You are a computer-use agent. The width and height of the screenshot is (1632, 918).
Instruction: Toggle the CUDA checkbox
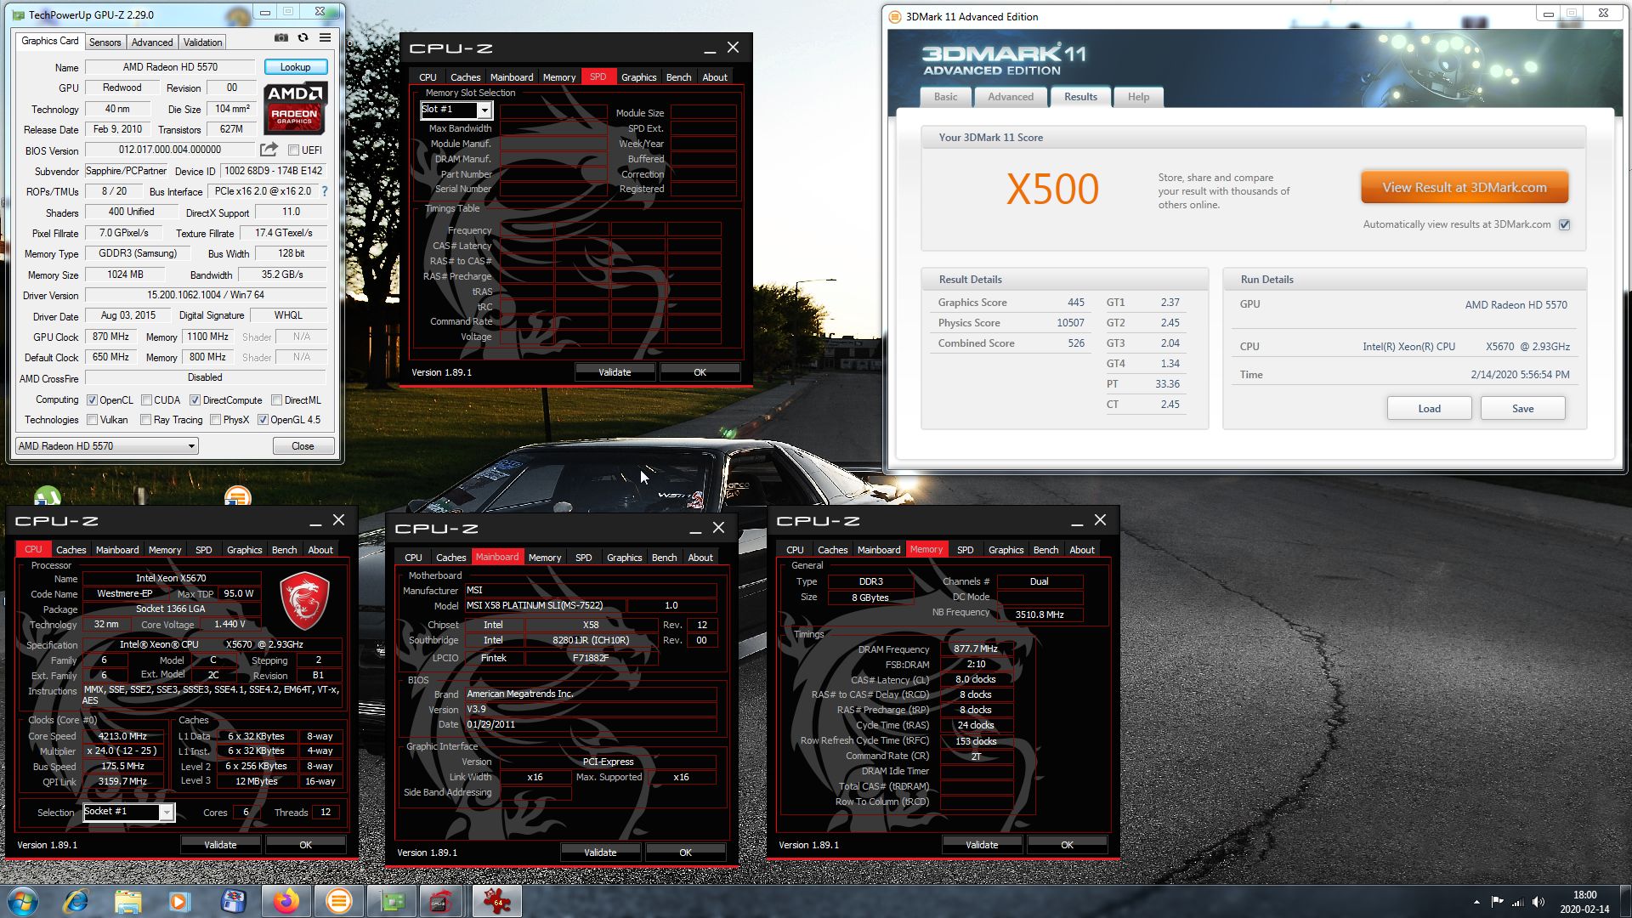click(146, 400)
